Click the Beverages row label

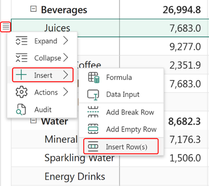click(64, 10)
